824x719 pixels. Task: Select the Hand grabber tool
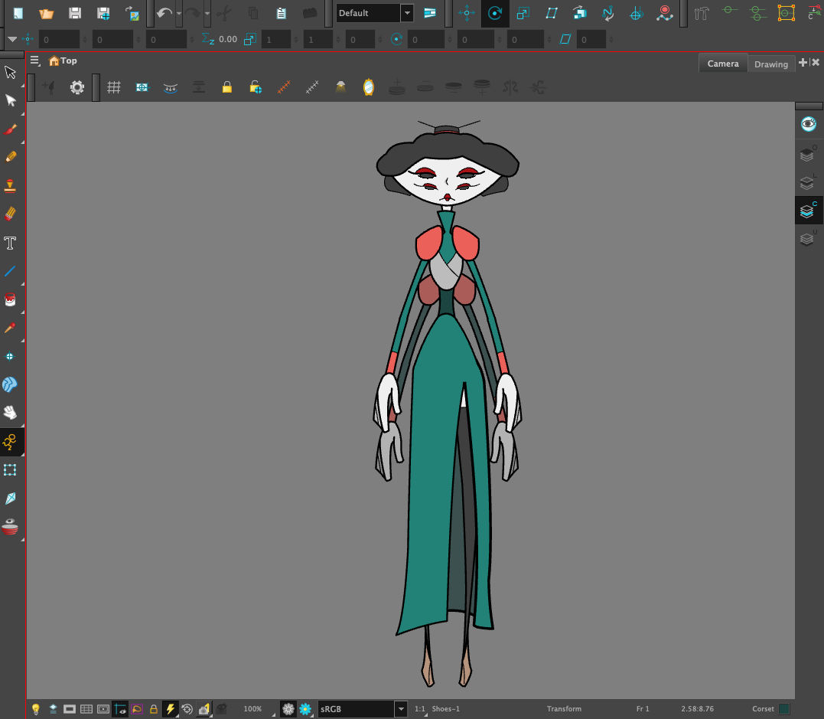(10, 413)
